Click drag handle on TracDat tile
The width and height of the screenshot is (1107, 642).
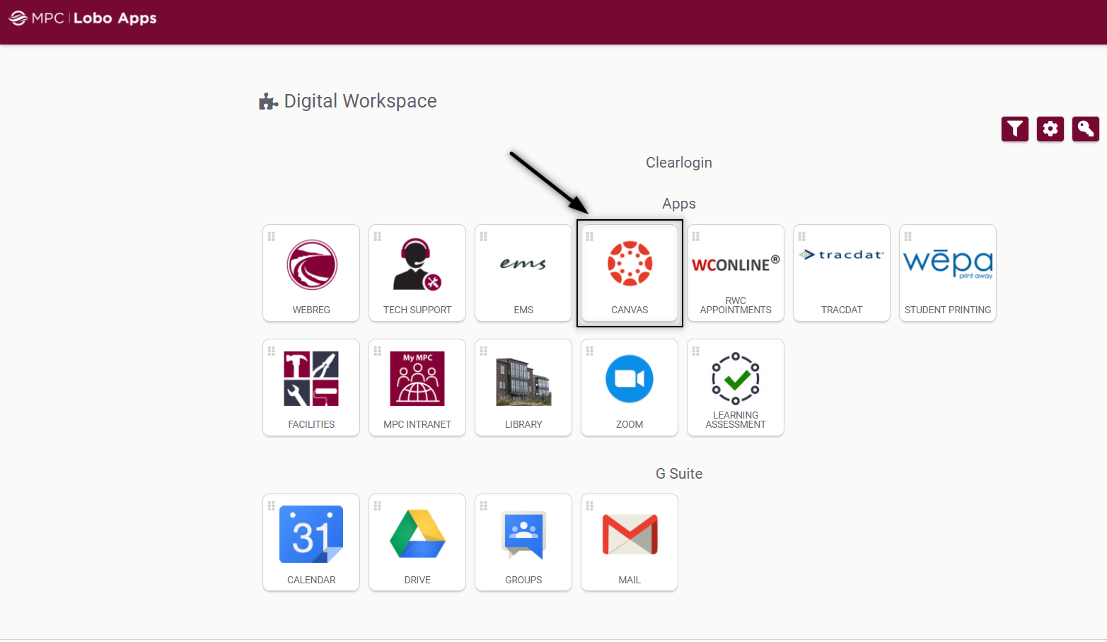click(802, 236)
